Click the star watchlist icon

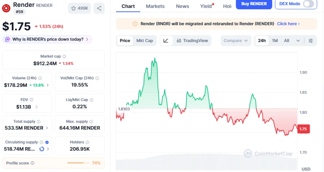click(73, 8)
